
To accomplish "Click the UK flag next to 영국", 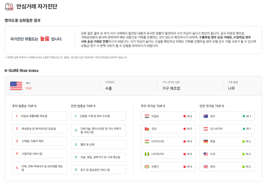I will coord(206,167).
